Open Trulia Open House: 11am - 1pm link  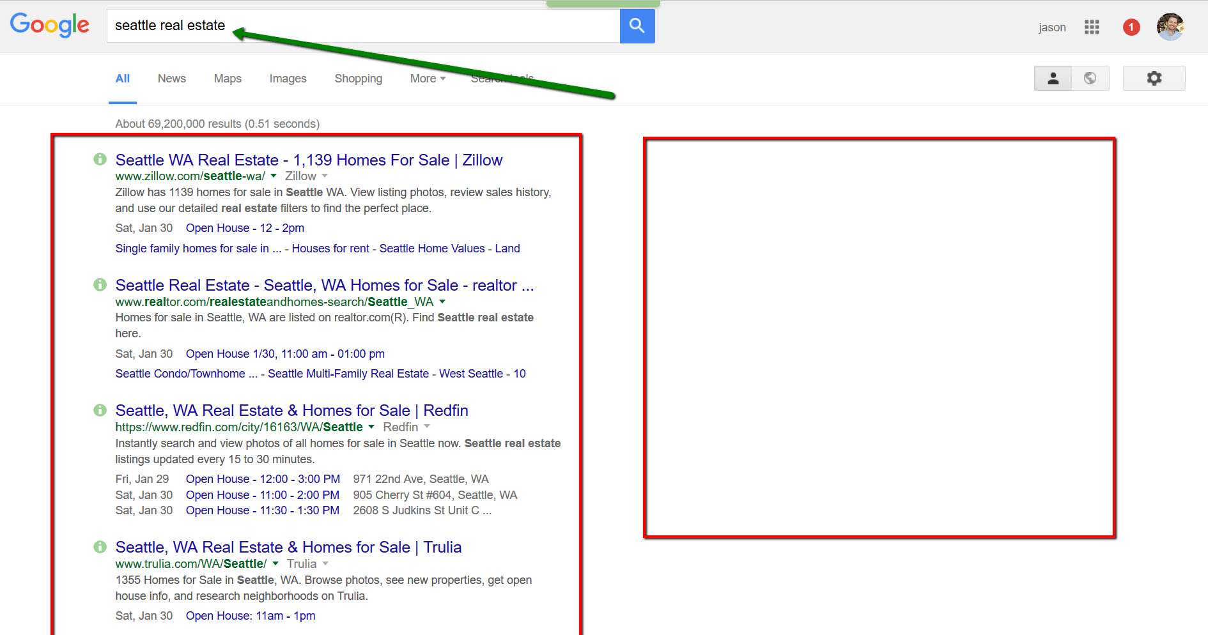point(251,616)
